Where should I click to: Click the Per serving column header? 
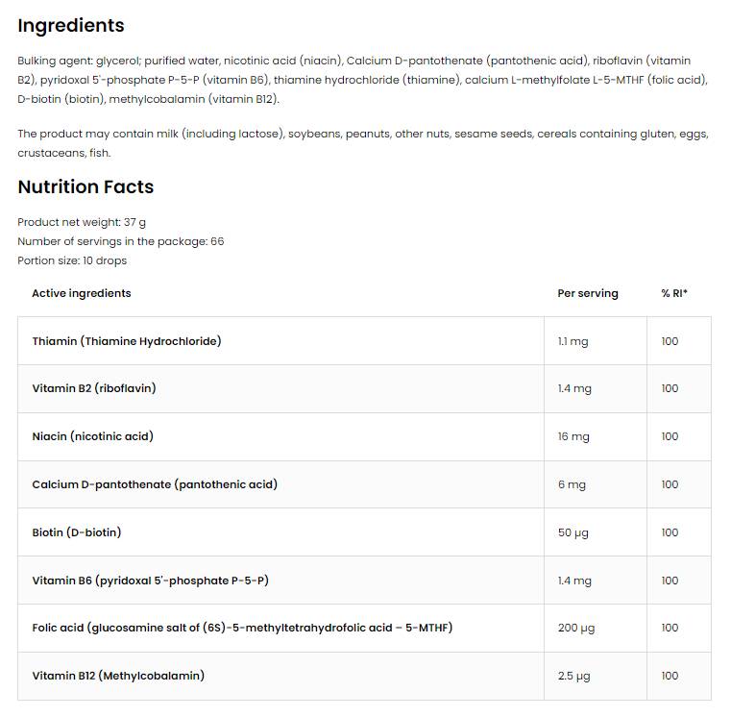click(588, 293)
